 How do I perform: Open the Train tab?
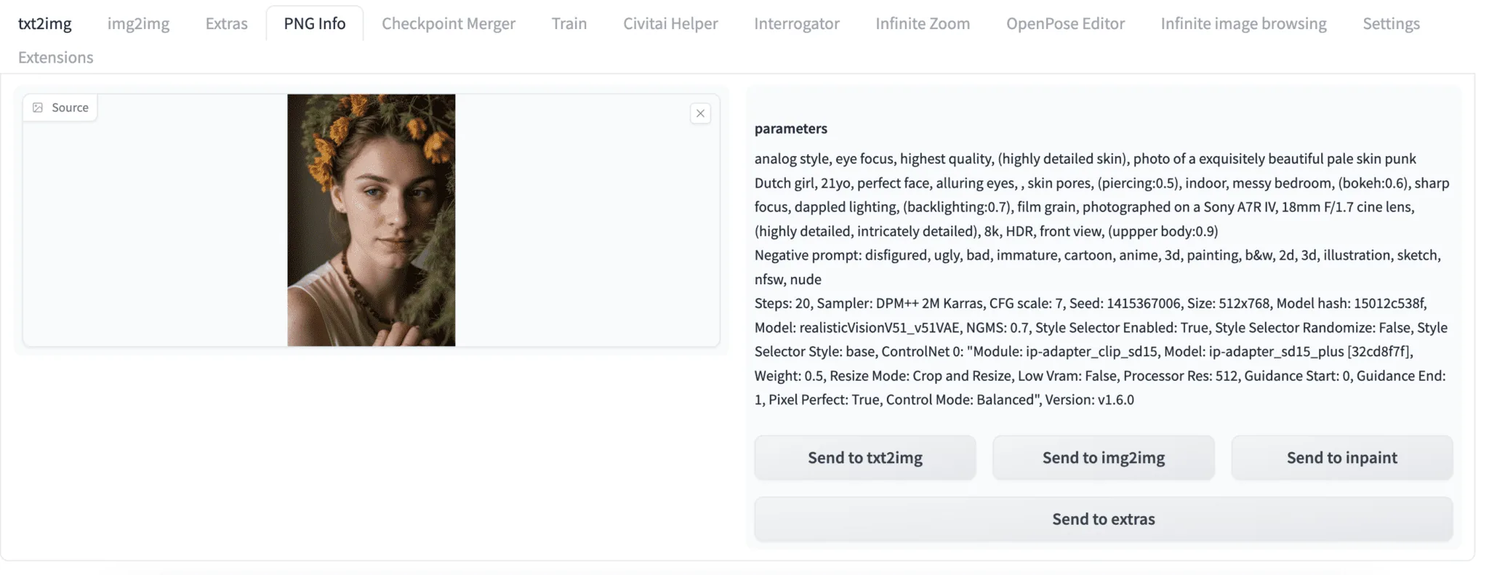(569, 23)
